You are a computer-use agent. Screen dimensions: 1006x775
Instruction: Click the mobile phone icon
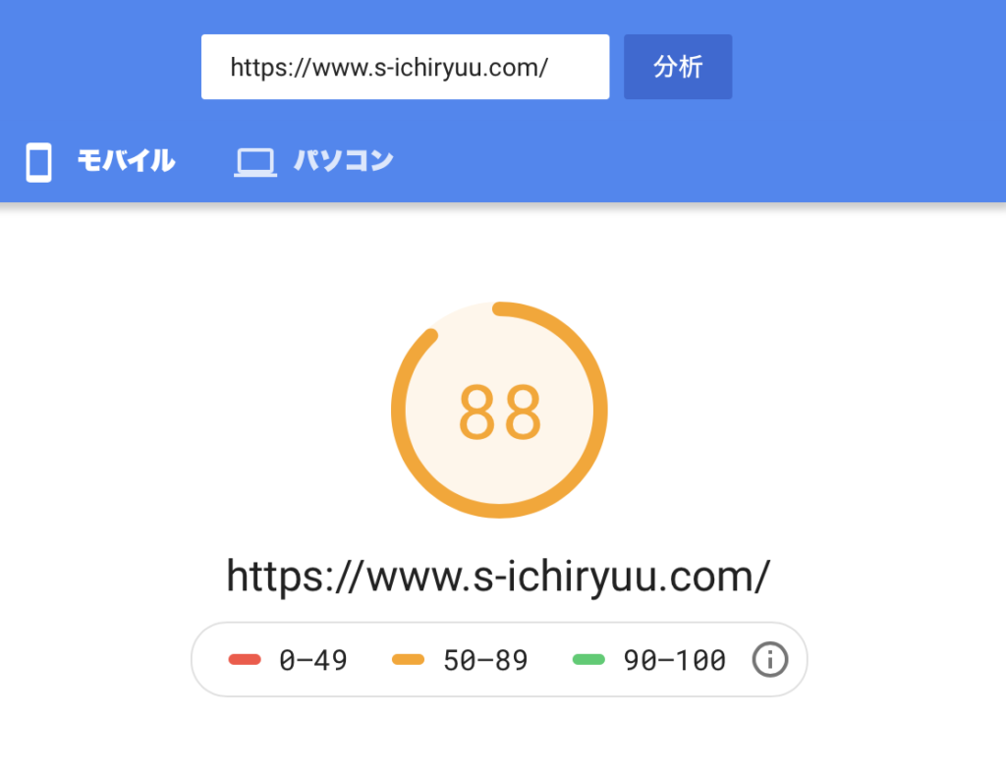(38, 162)
